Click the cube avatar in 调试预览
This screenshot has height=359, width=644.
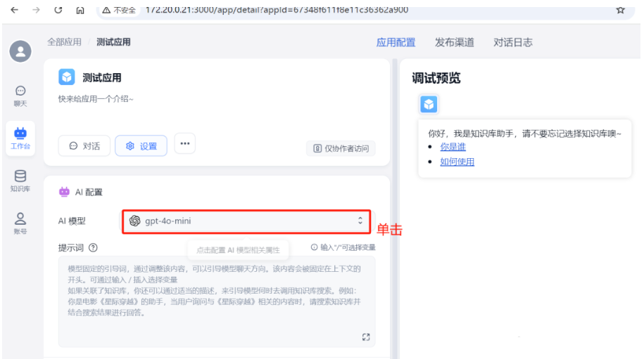pyautogui.click(x=429, y=104)
